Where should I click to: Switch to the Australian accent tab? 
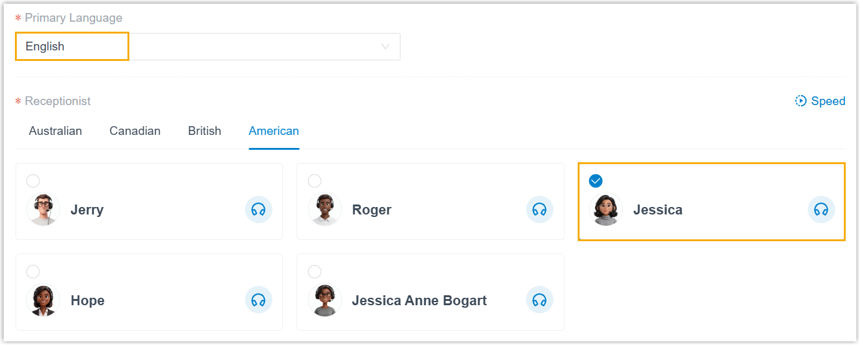[55, 131]
